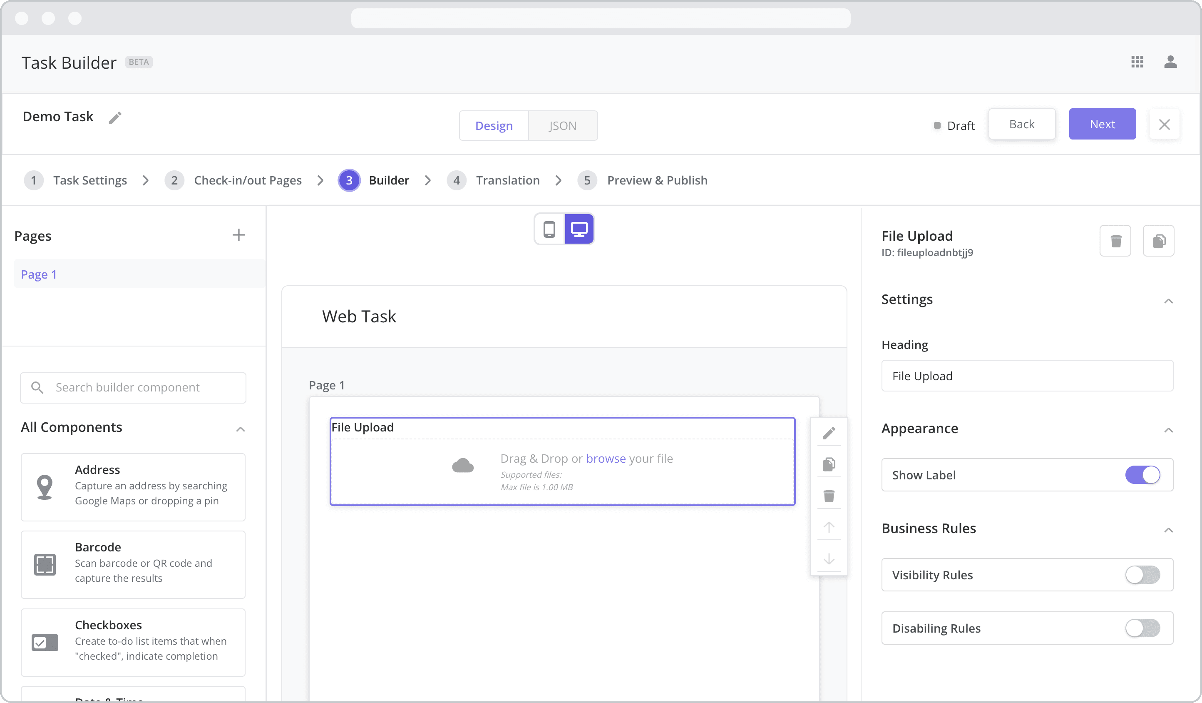Add the Checkboxes component card
Image resolution: width=1202 pixels, height=703 pixels.
(133, 643)
